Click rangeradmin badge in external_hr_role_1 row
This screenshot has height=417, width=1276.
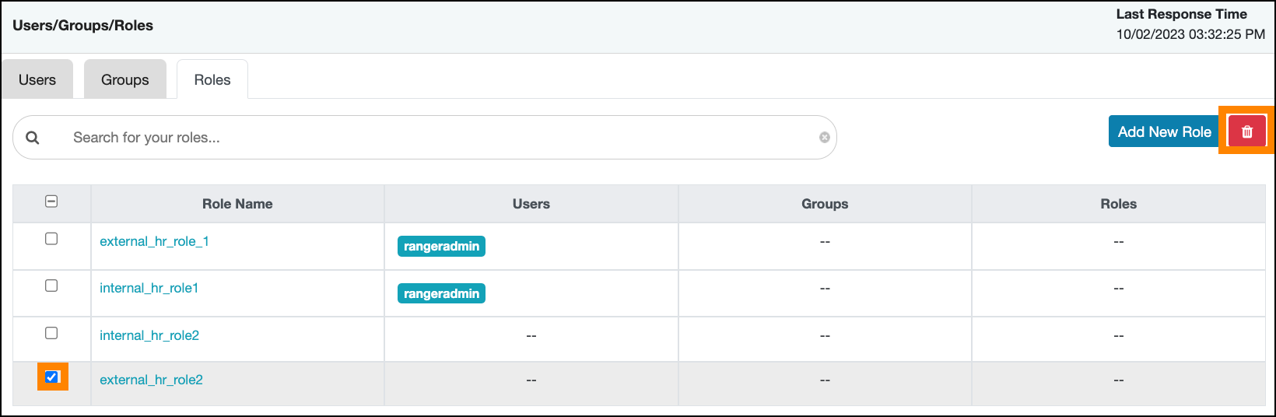(x=441, y=247)
